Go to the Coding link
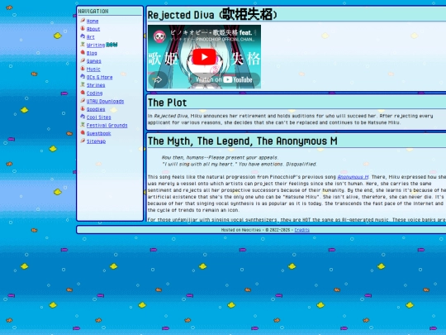 coord(94,93)
